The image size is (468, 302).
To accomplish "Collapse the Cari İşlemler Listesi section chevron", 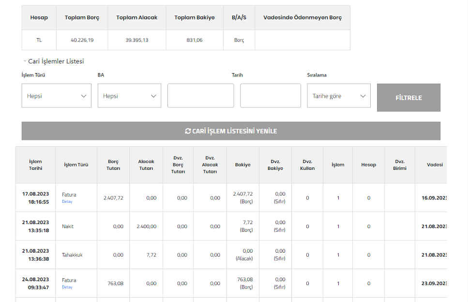I will point(25,61).
